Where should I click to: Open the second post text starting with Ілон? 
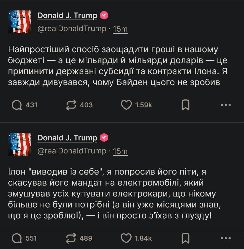click(110, 194)
